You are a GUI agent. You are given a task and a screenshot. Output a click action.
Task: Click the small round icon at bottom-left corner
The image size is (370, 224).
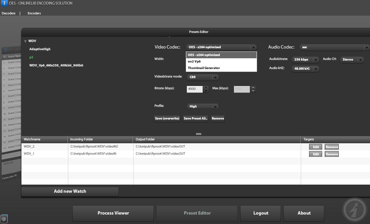[x=4, y=219]
